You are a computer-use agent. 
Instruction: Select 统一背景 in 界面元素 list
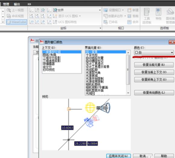tap(106, 52)
